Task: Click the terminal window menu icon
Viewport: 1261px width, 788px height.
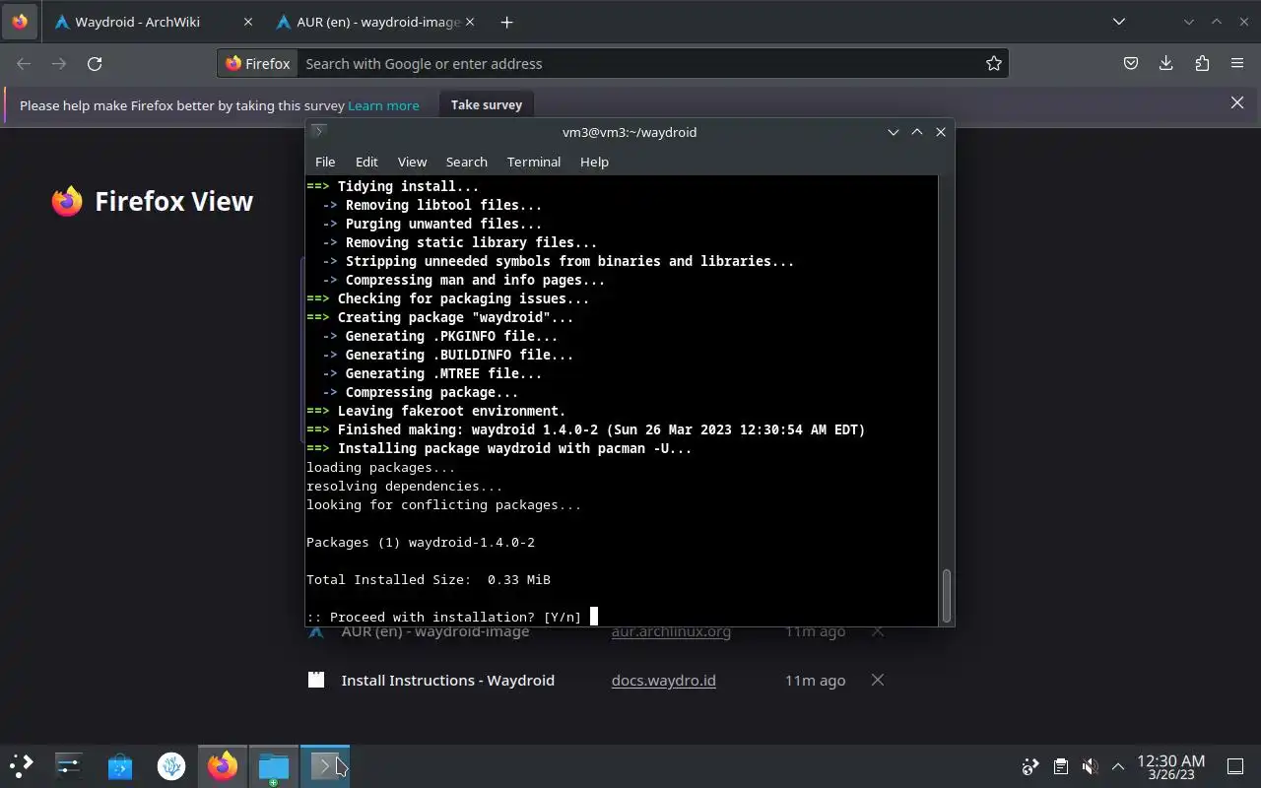Action: pyautogui.click(x=318, y=131)
